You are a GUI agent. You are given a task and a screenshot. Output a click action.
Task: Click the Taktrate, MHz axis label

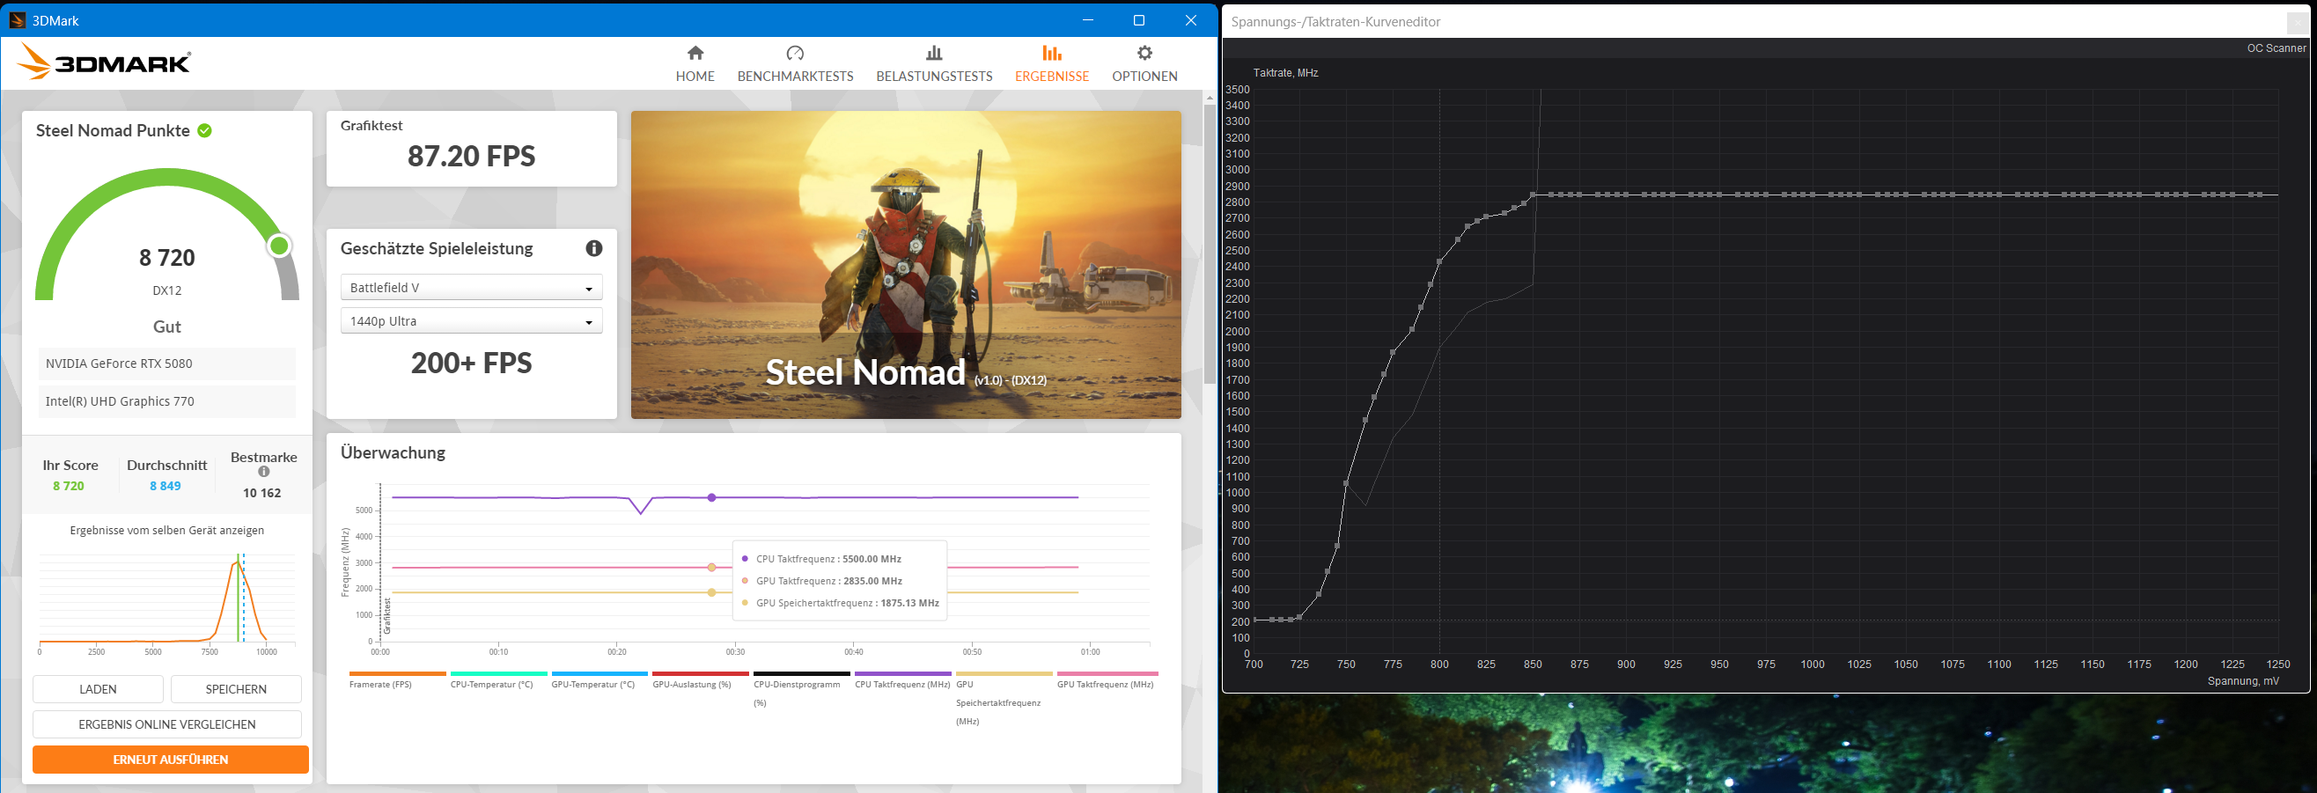click(1285, 73)
